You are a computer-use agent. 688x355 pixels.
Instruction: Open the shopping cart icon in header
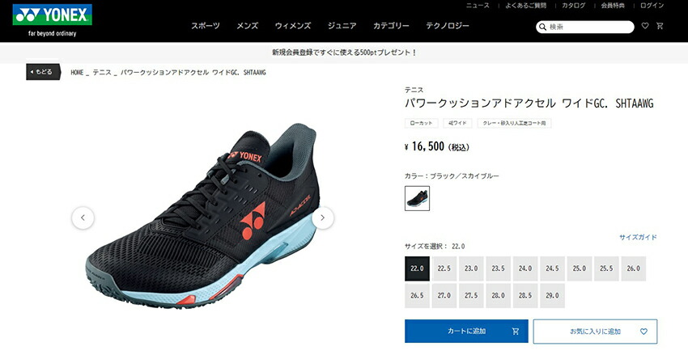[x=660, y=27]
